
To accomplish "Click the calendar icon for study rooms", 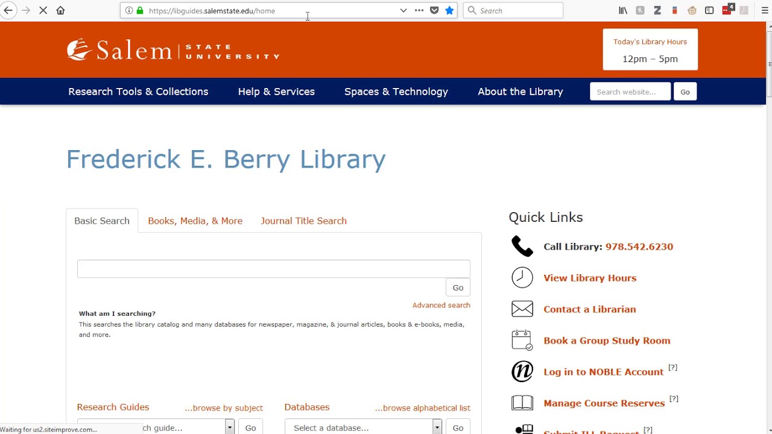I will tap(522, 340).
